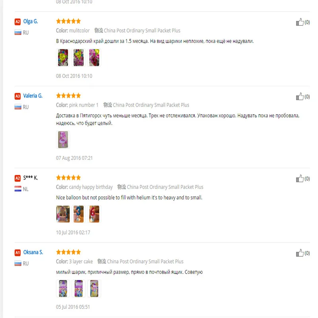The width and height of the screenshot is (318, 318).
Task: Open Olga G.'s reviewer profile
Action: point(31,21)
